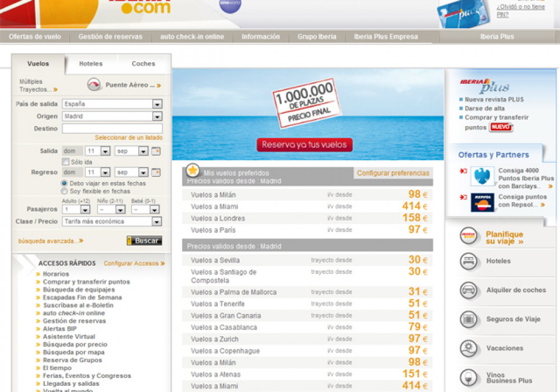Screen dimensions: 560x392
Task: Click the arrows after Configurar Accesos
Action: (x=162, y=263)
